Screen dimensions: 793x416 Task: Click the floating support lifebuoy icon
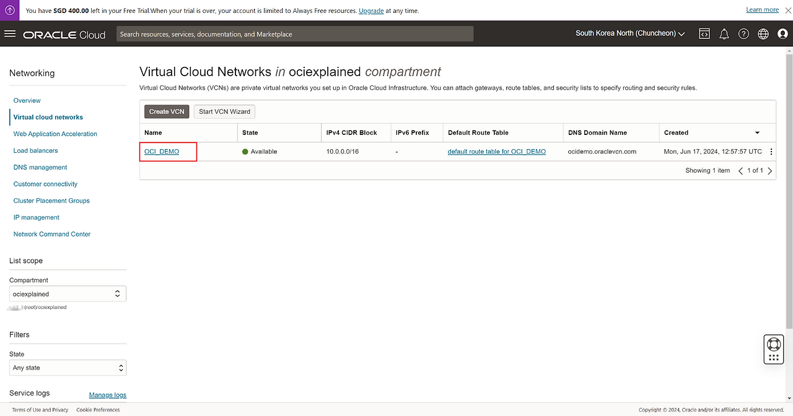[x=773, y=344]
